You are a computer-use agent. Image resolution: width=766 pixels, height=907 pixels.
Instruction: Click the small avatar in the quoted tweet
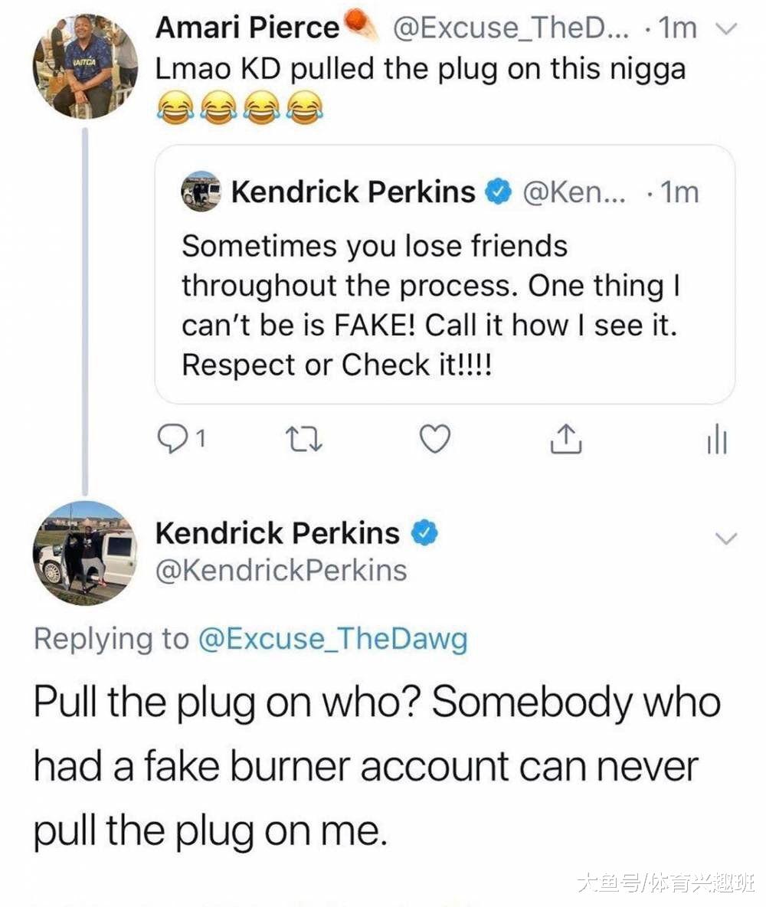point(201,192)
